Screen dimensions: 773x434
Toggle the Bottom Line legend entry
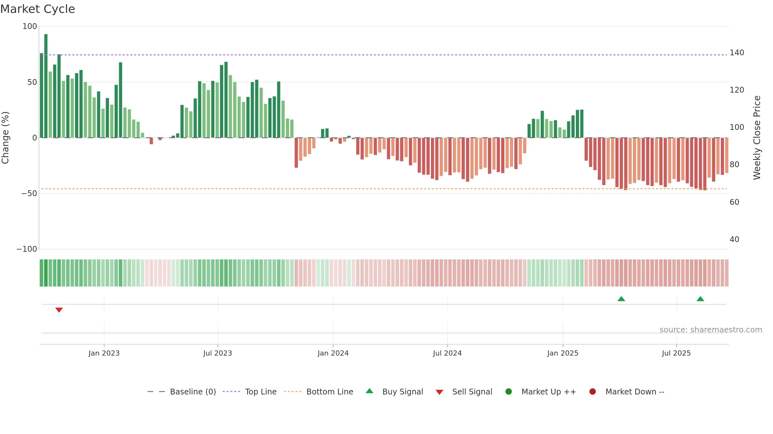319,392
